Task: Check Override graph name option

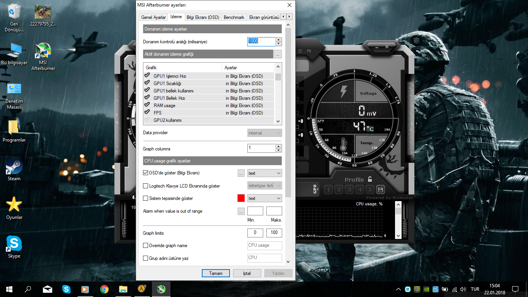Action: pos(146,246)
